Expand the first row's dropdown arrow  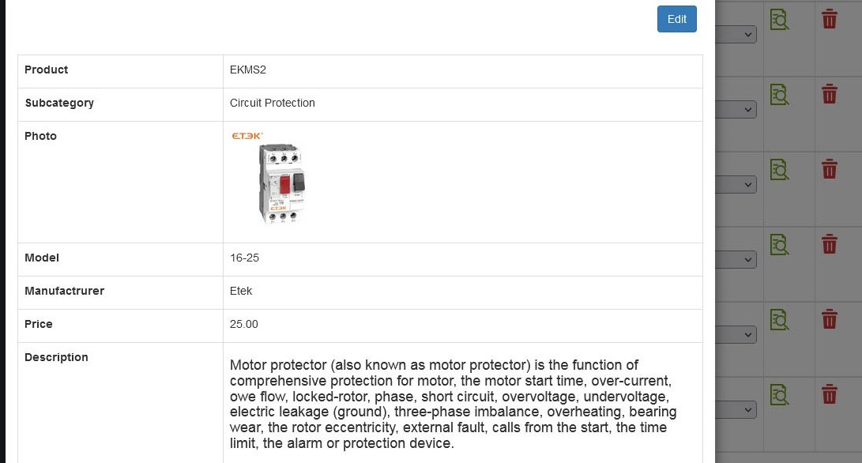[x=747, y=35]
